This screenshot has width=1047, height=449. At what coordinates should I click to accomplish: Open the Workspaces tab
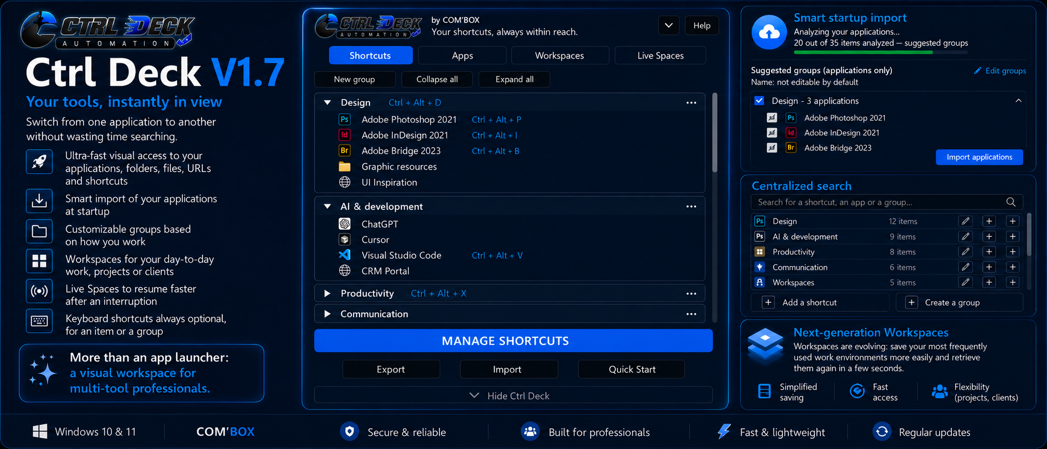click(560, 55)
